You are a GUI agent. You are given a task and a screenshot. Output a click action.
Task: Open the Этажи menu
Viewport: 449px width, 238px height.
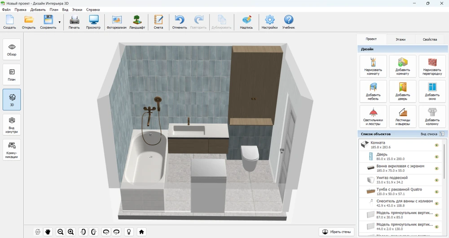pyautogui.click(x=78, y=9)
